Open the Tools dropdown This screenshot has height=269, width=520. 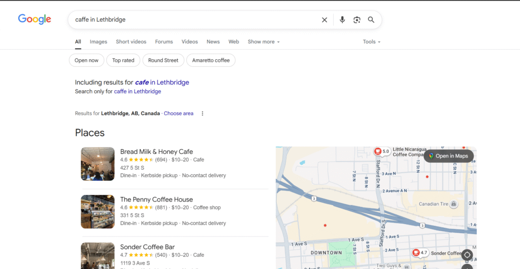pos(371,42)
